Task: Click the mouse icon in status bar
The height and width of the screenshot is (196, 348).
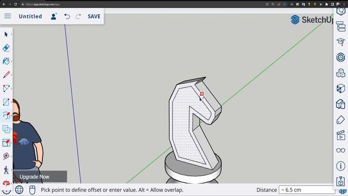Action: 32,190
